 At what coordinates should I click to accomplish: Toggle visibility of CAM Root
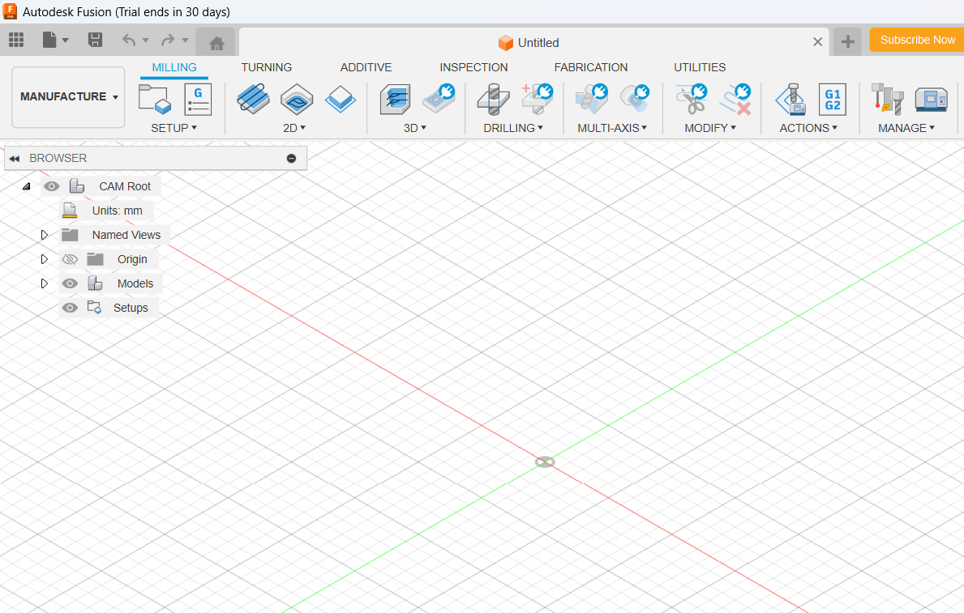pyautogui.click(x=52, y=186)
